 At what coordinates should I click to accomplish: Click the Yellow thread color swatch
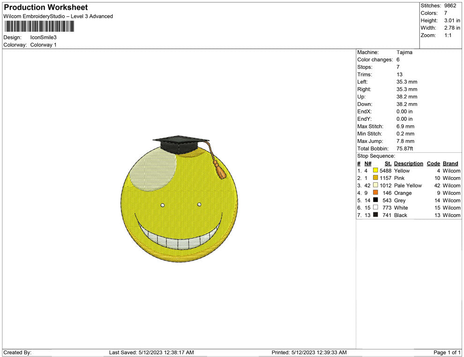click(375, 171)
